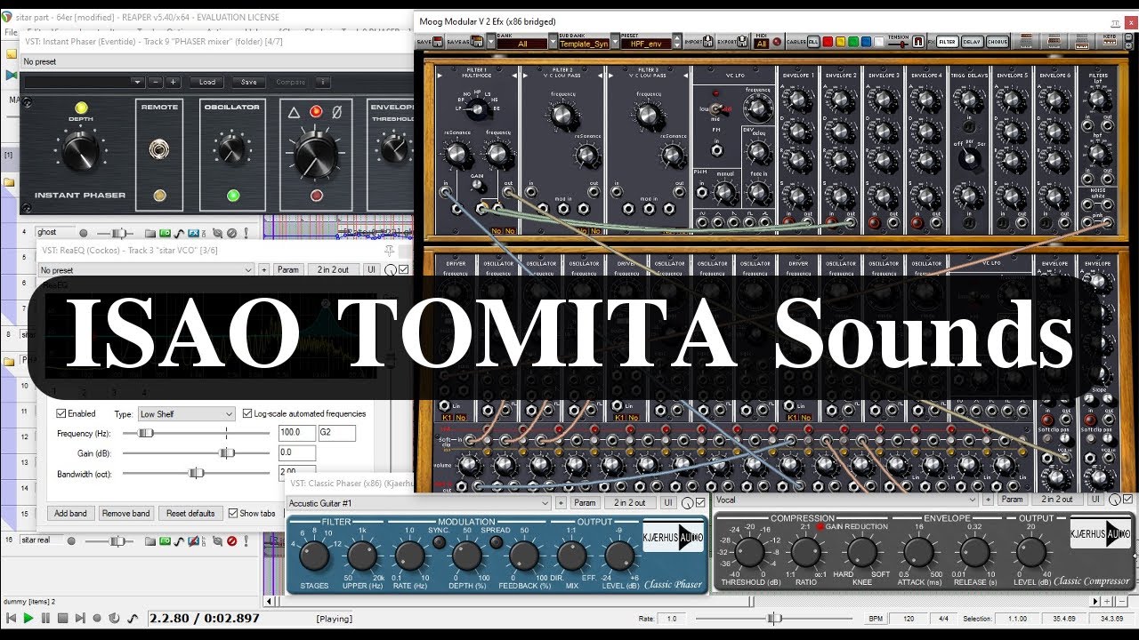This screenshot has height=640, width=1139.
Task: Toggle the Delay FX button in Moog
Action: 972,42
